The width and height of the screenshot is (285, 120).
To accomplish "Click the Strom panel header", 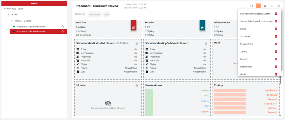I will (x=34, y=3).
